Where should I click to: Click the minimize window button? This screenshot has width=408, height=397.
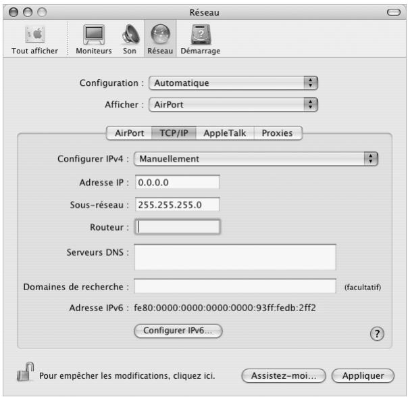[28, 12]
